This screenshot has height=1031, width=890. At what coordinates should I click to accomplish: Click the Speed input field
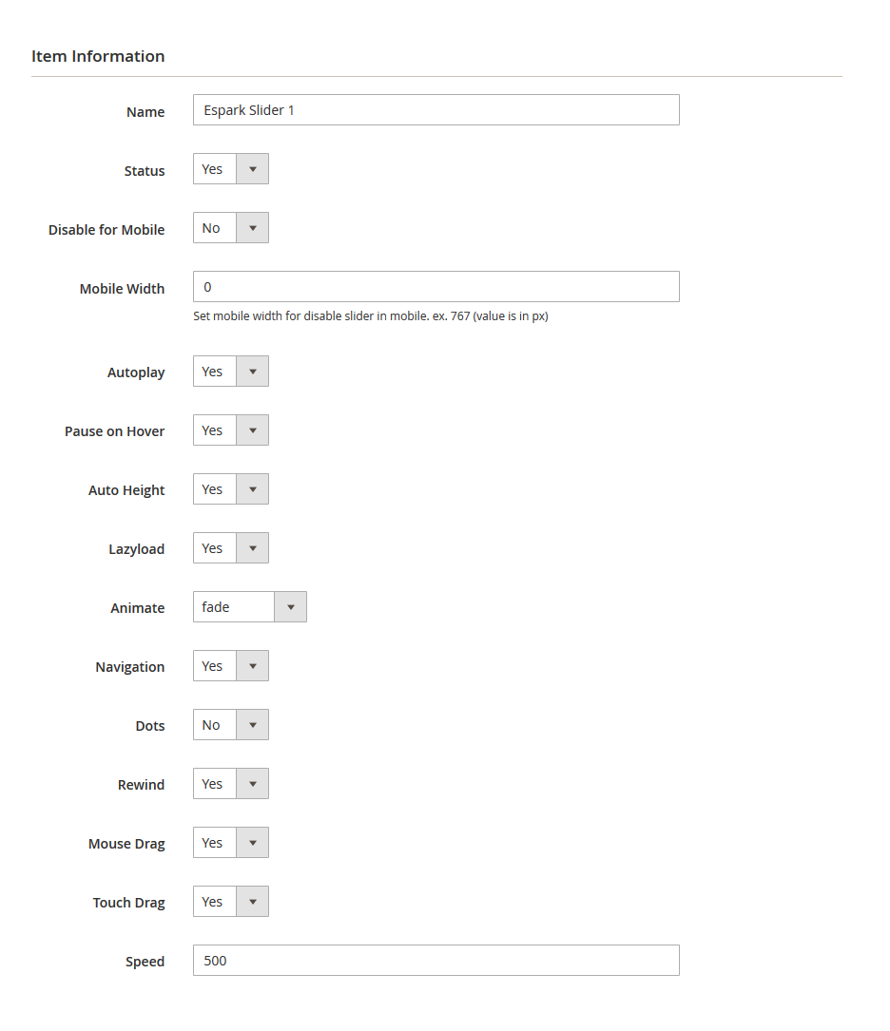click(435, 961)
